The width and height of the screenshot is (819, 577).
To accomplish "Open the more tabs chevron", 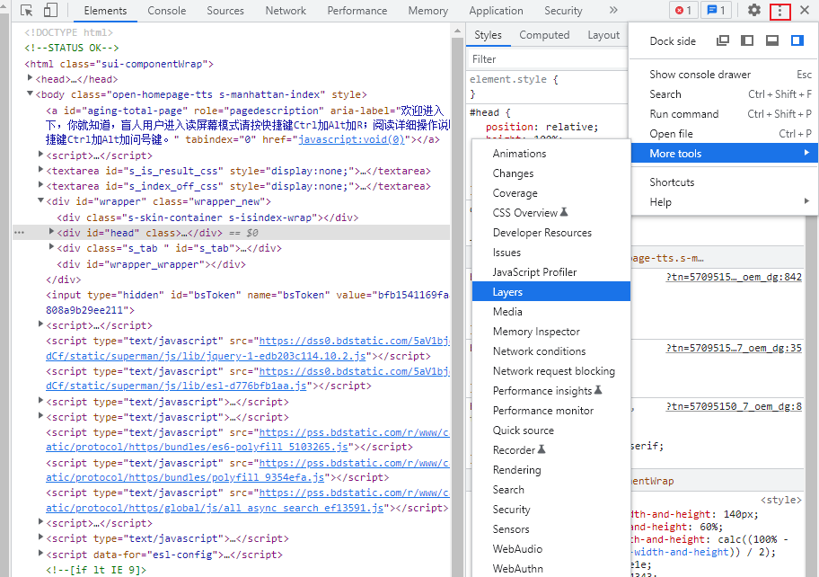I will tap(613, 11).
